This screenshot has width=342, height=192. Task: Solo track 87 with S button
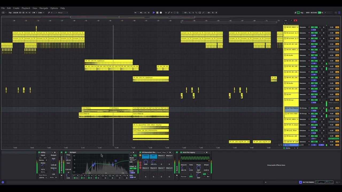click(x=320, y=66)
